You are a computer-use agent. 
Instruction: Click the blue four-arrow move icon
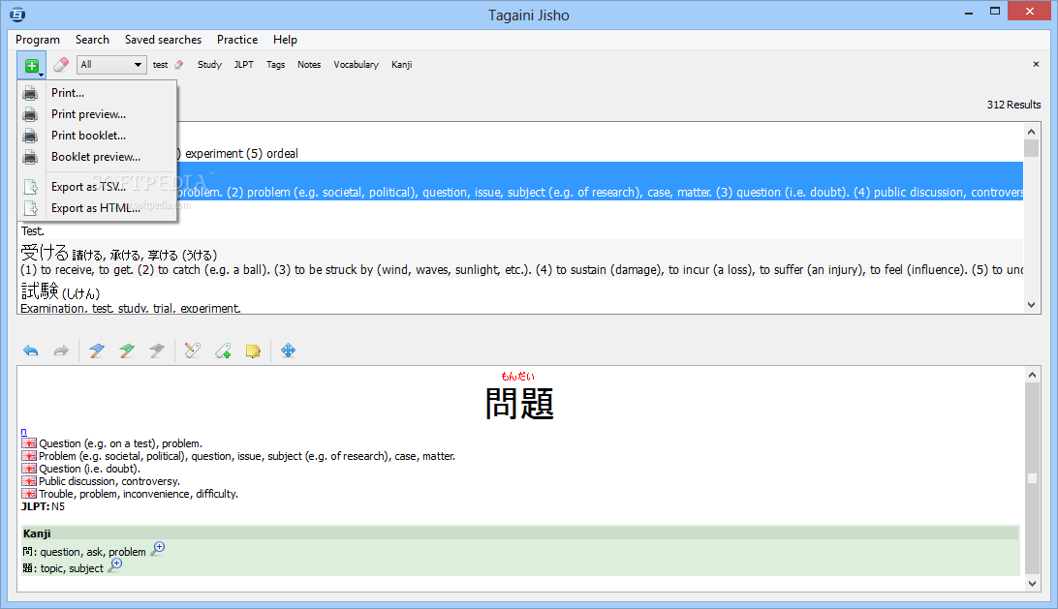[288, 350]
